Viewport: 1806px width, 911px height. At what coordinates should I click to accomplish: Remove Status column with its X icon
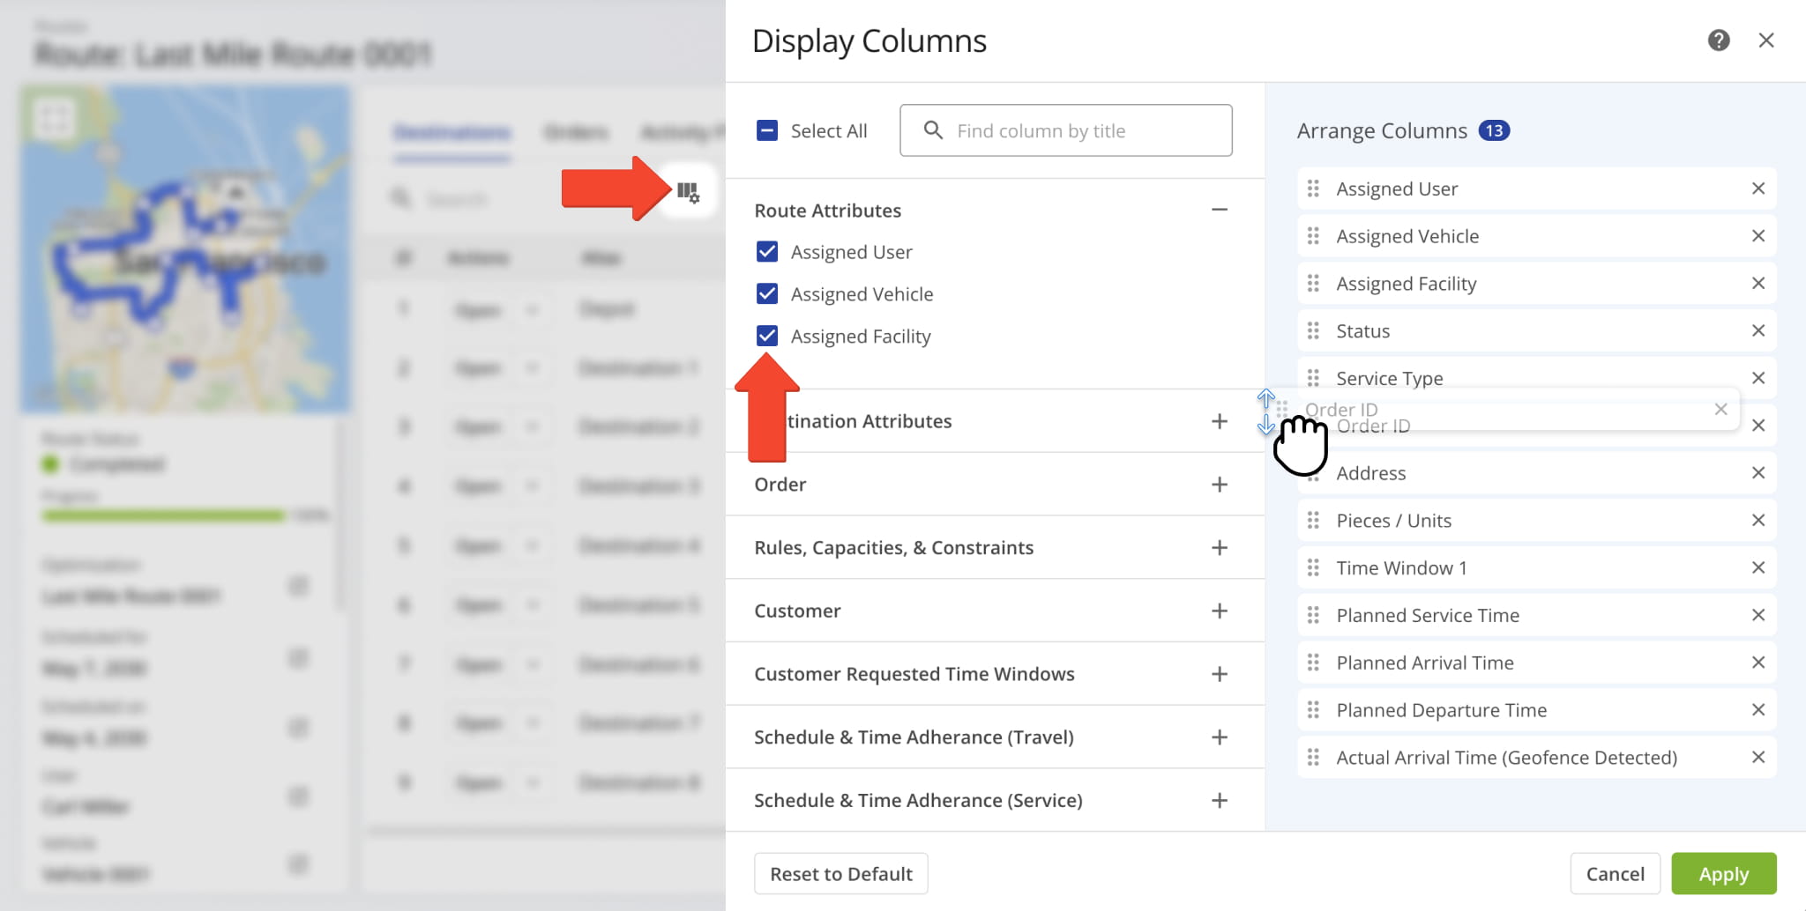click(x=1757, y=330)
